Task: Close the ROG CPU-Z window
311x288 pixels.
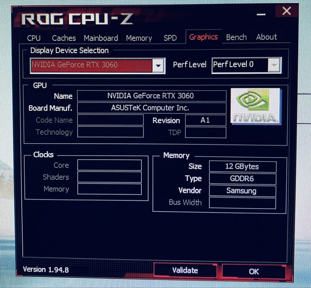Action: pyautogui.click(x=287, y=11)
